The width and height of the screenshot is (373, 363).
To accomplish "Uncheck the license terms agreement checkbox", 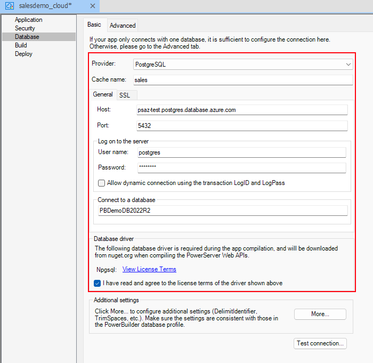I will click(x=97, y=283).
